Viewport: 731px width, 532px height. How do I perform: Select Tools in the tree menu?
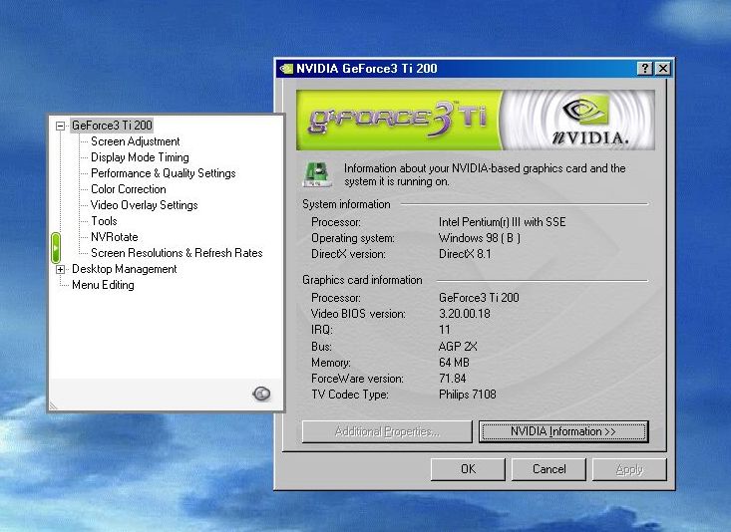pyautogui.click(x=104, y=221)
